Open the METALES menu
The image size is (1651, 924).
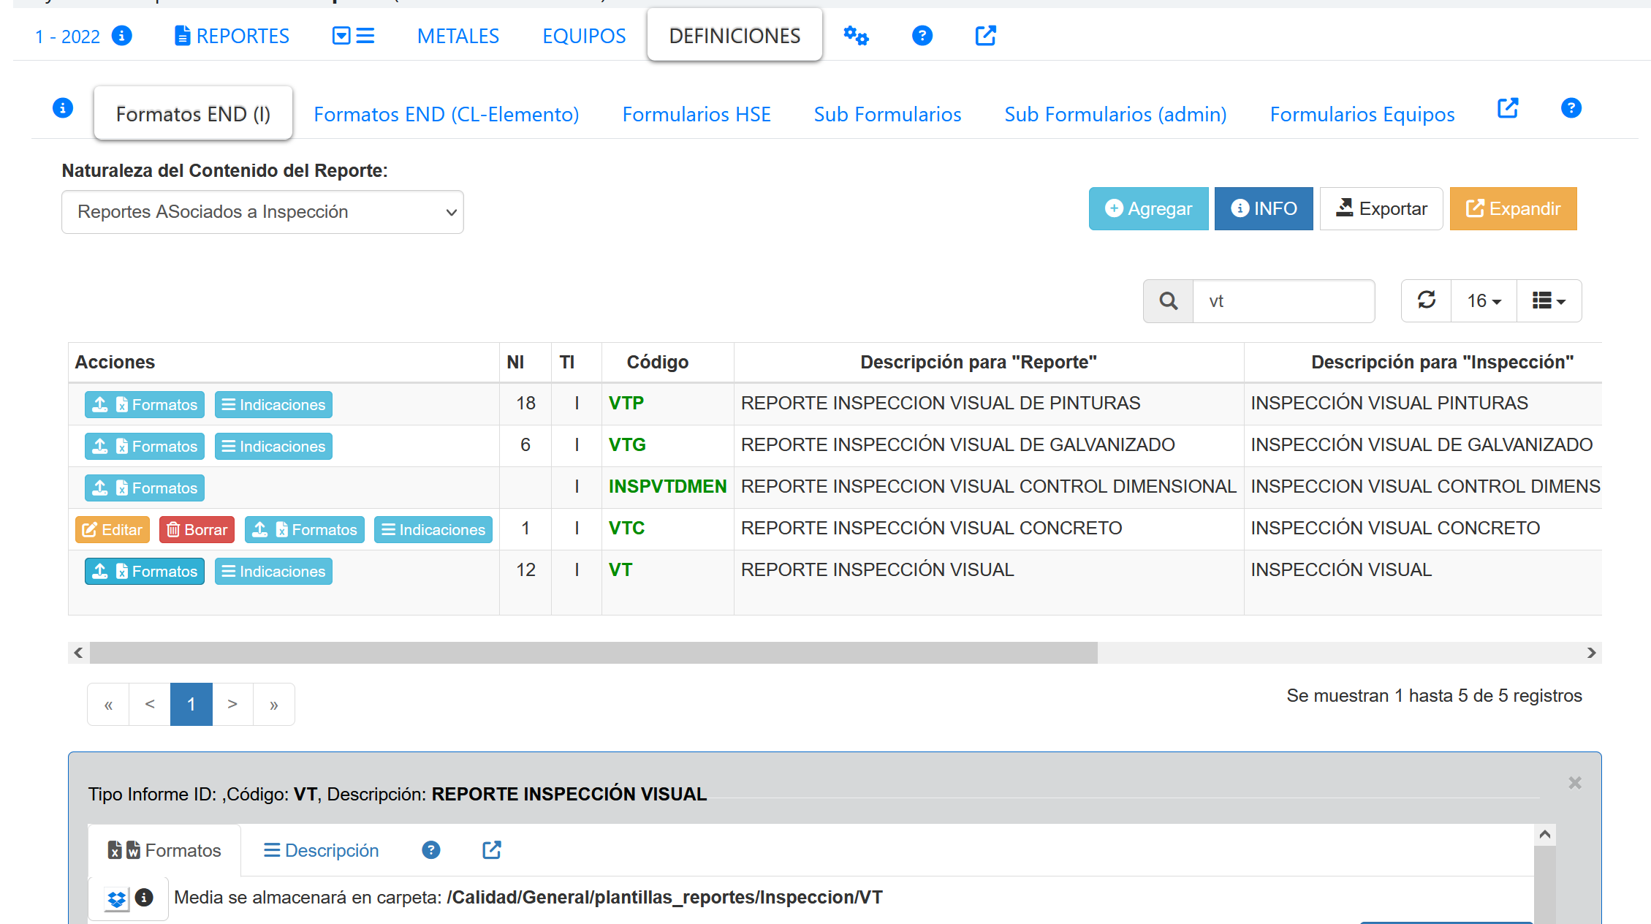(458, 36)
